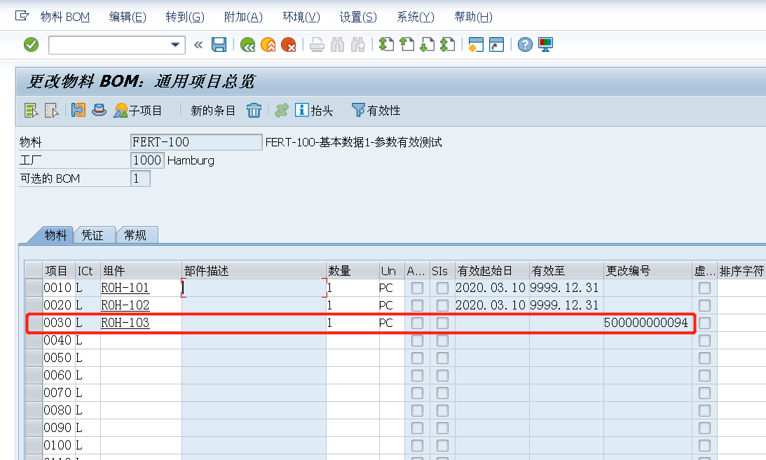
Task: Toggle the 虚... checkbox in row 0030
Action: click(704, 323)
